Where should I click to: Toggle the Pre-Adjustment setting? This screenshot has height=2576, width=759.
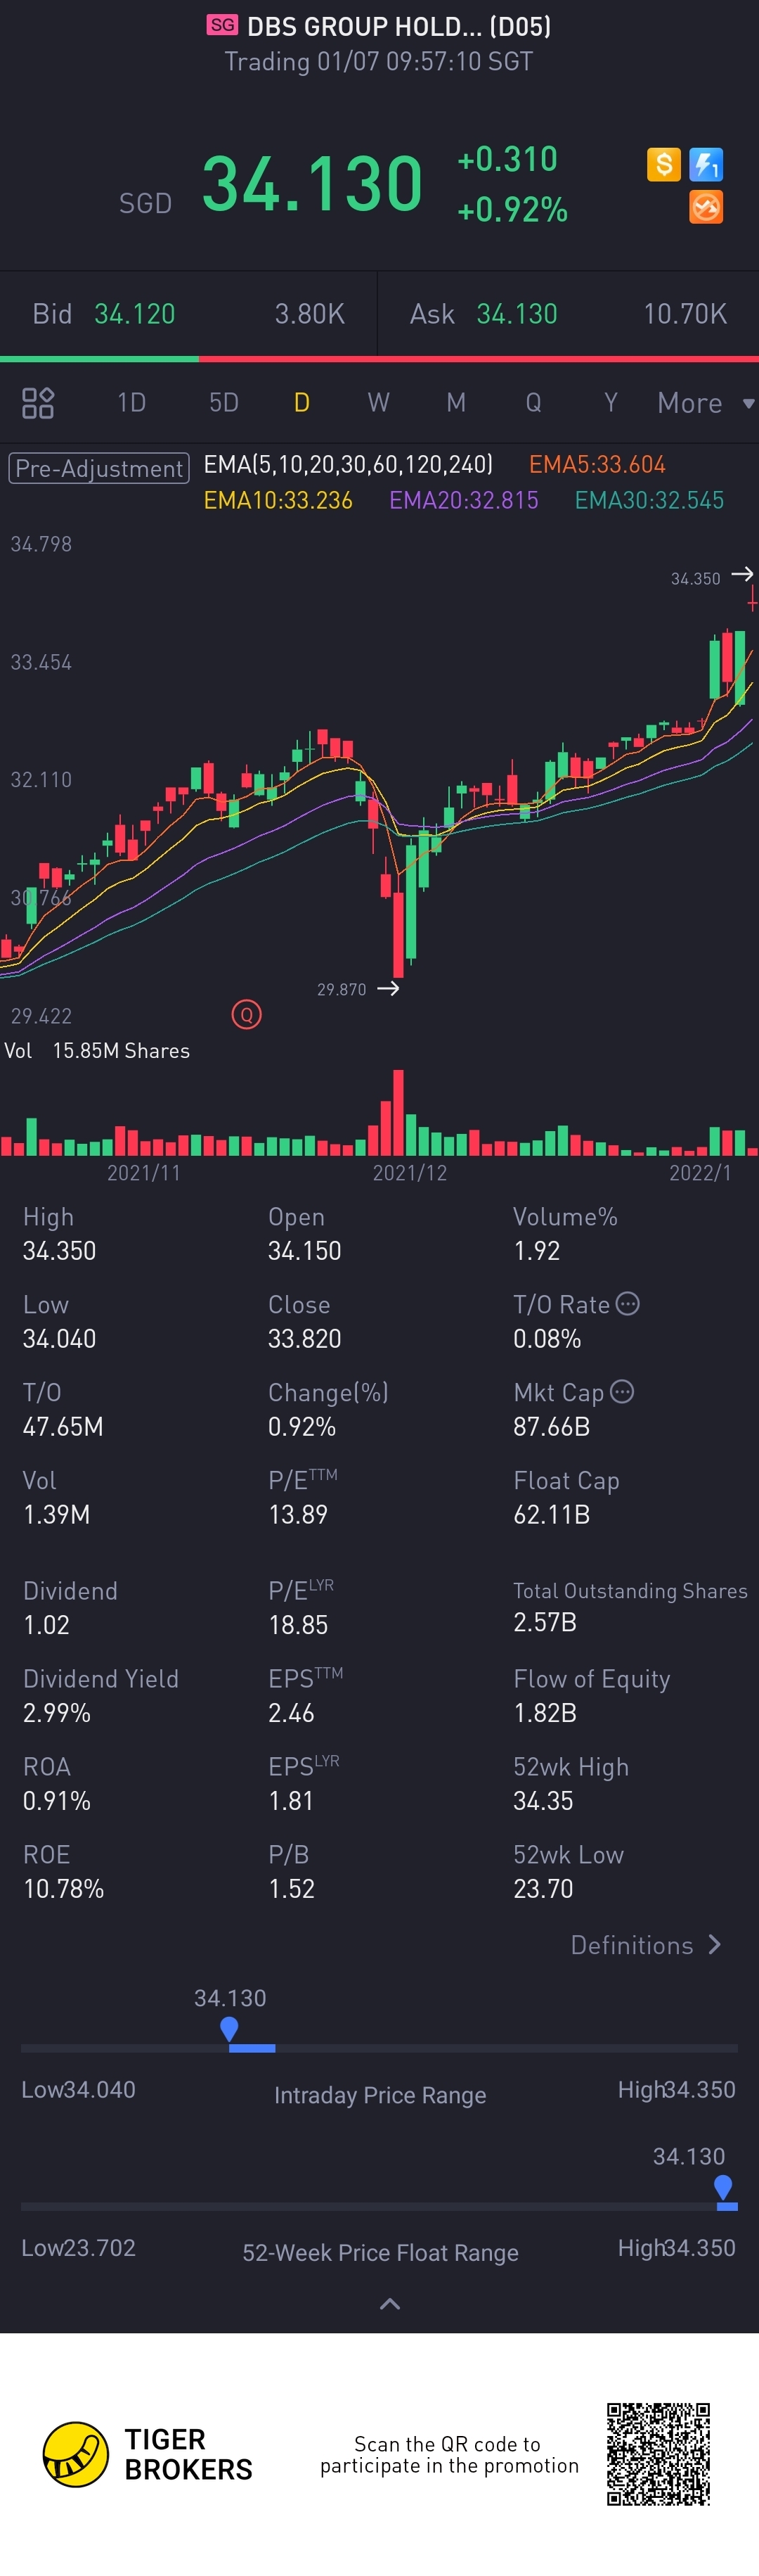(x=99, y=468)
